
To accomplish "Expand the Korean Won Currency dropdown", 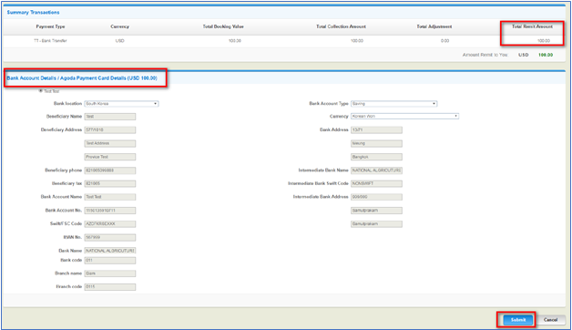I will [x=405, y=116].
